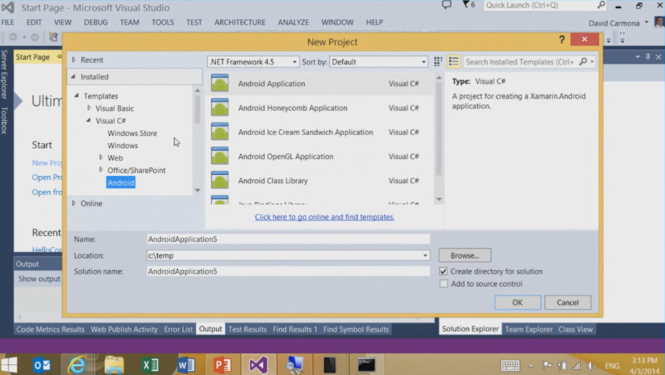Open the command prompt taskbar icon
Viewport: 665px width, 375px height.
coord(366,365)
